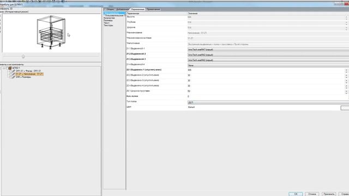The image size is (349, 196).
Task: Click the cabinet icon of ШП60/1 root
Action: (10, 68)
